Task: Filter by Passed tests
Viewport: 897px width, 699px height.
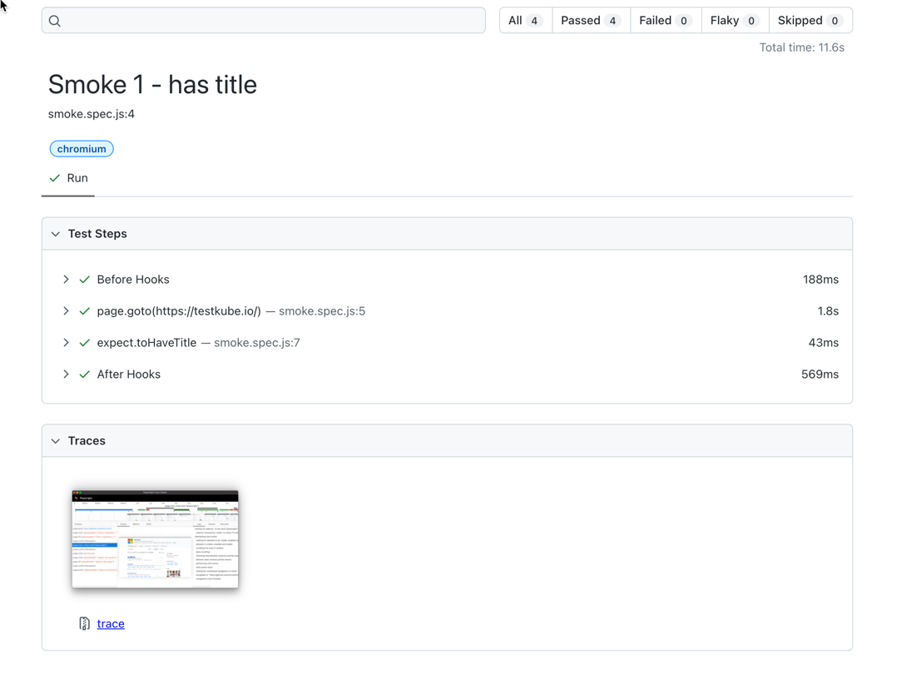Action: (590, 21)
